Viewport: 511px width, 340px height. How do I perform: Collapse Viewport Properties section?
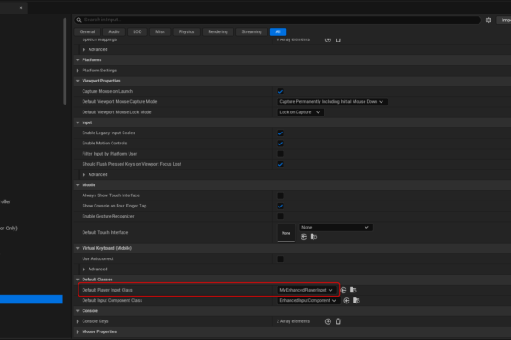[78, 81]
